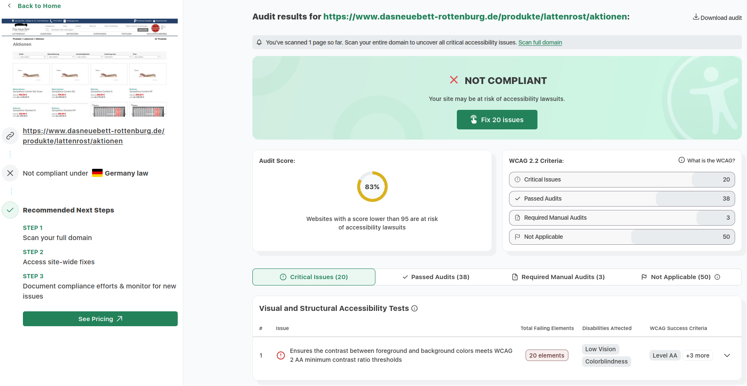
Task: Click the Scan full domain link
Action: coord(540,42)
